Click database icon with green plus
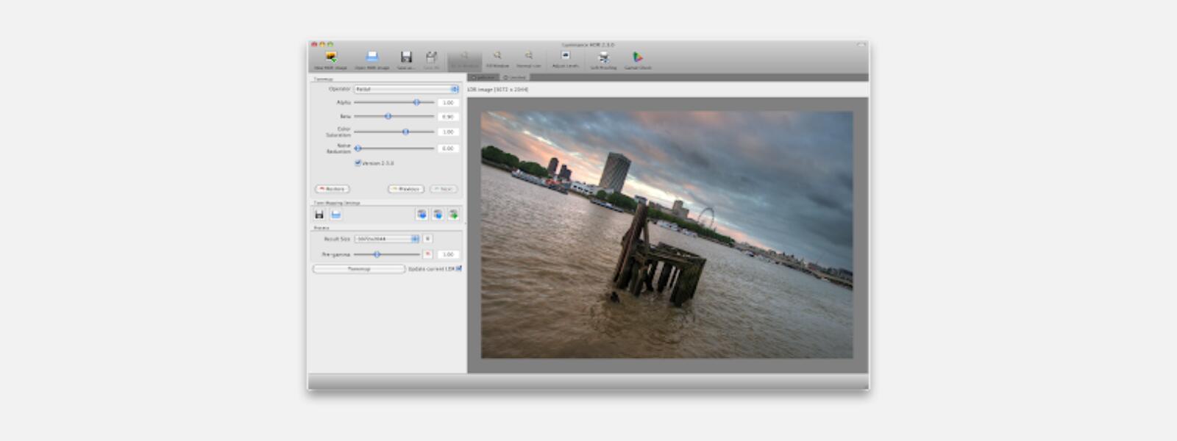 453,215
